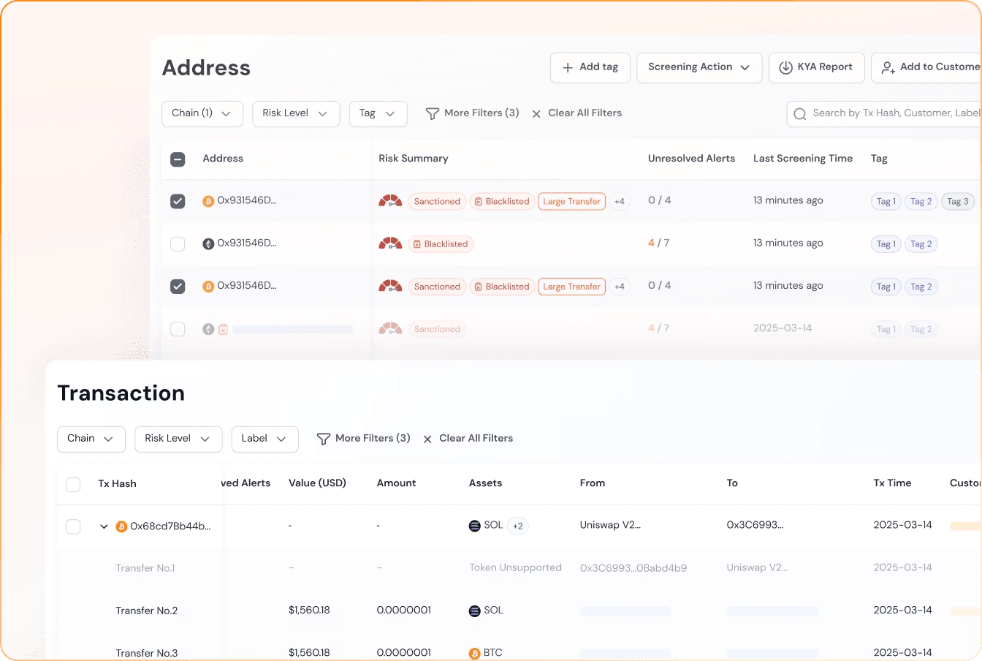The width and height of the screenshot is (982, 661).
Task: Open the Label filter in Transaction panel
Action: pos(264,439)
